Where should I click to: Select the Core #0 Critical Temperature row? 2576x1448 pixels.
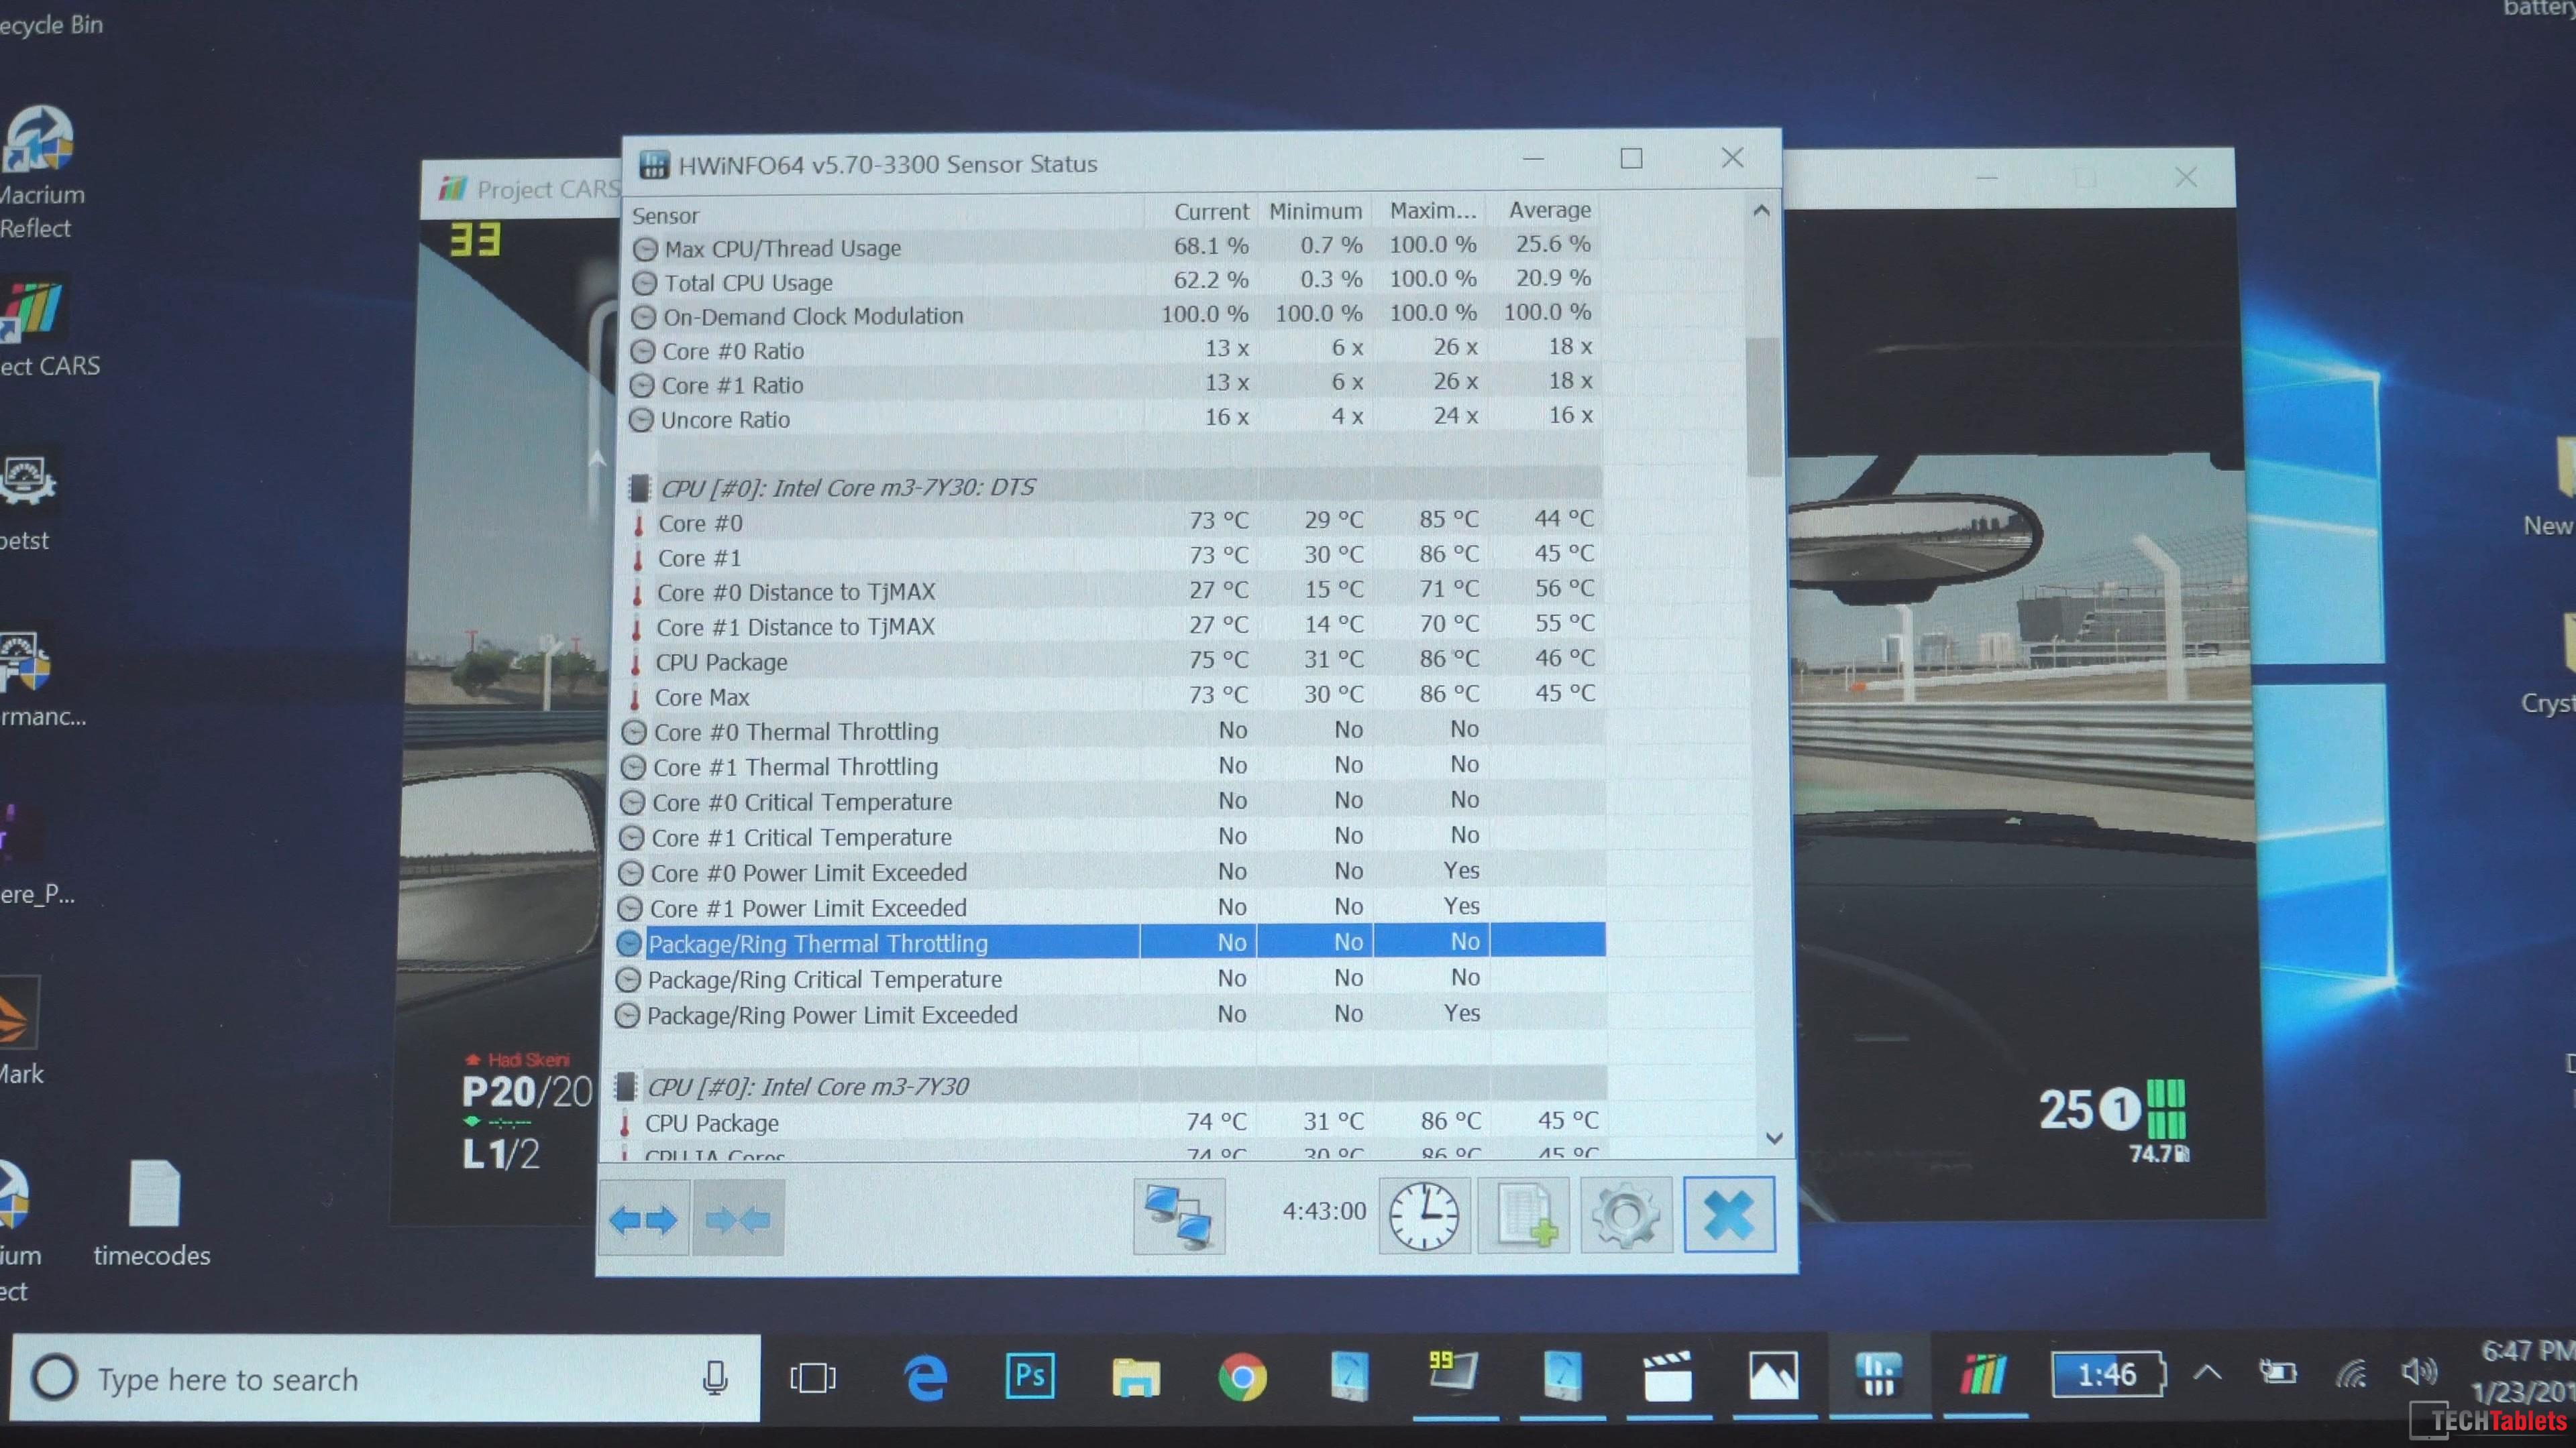pos(1113,802)
